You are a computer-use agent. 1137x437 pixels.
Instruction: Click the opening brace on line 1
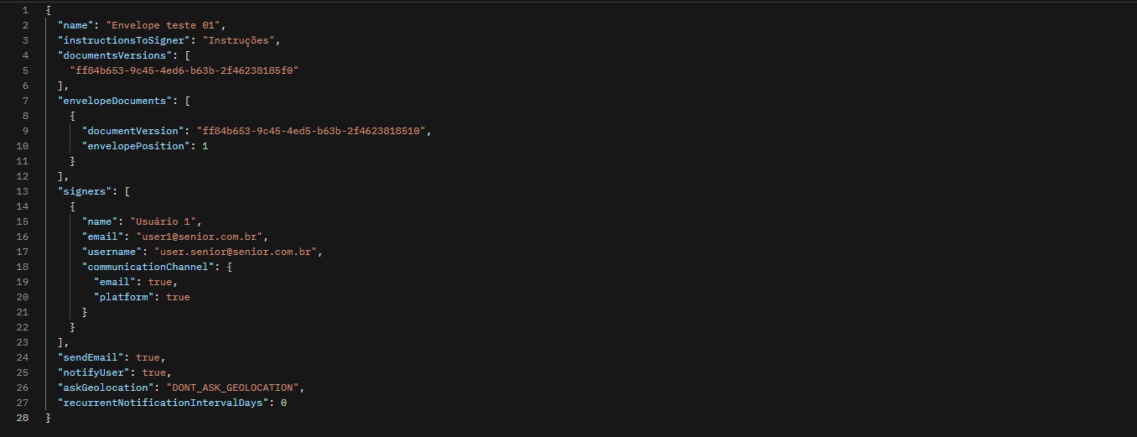click(x=49, y=10)
